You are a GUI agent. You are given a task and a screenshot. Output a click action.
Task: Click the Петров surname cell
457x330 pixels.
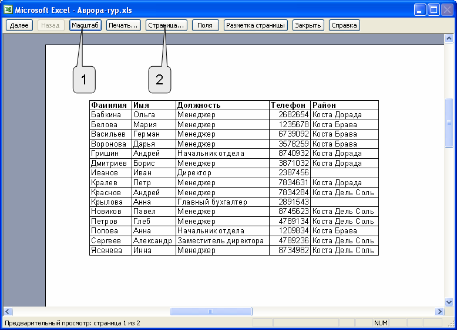click(111, 221)
